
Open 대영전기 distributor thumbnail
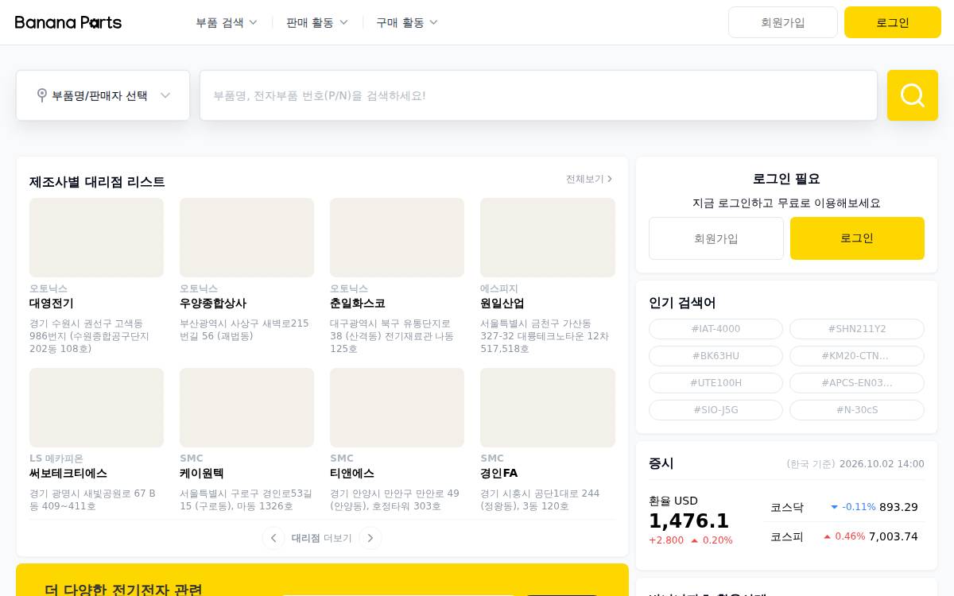click(x=96, y=238)
